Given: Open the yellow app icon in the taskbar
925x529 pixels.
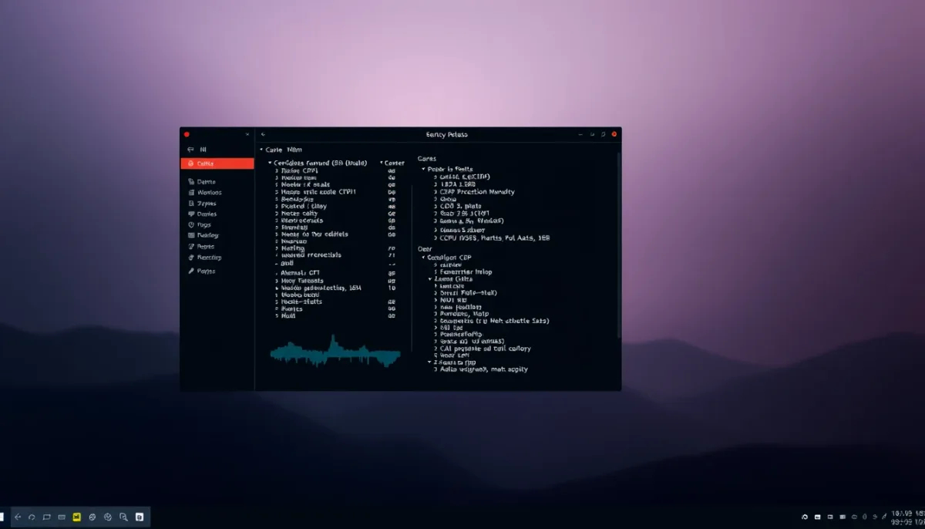Looking at the screenshot, I should coord(77,517).
